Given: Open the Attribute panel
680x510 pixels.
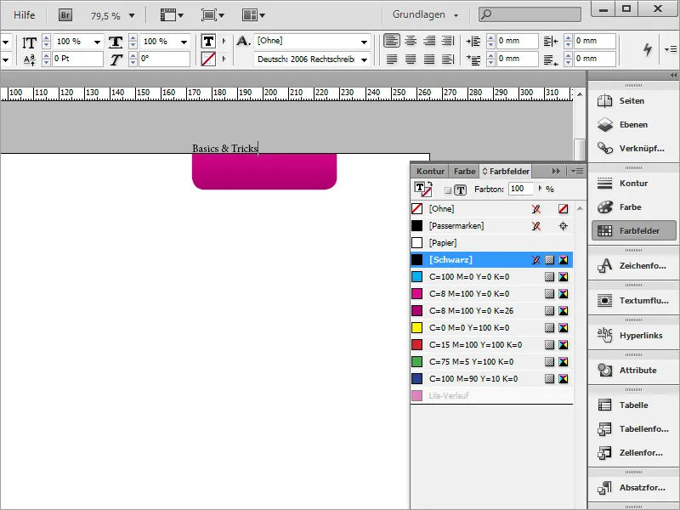Looking at the screenshot, I should pos(633,371).
